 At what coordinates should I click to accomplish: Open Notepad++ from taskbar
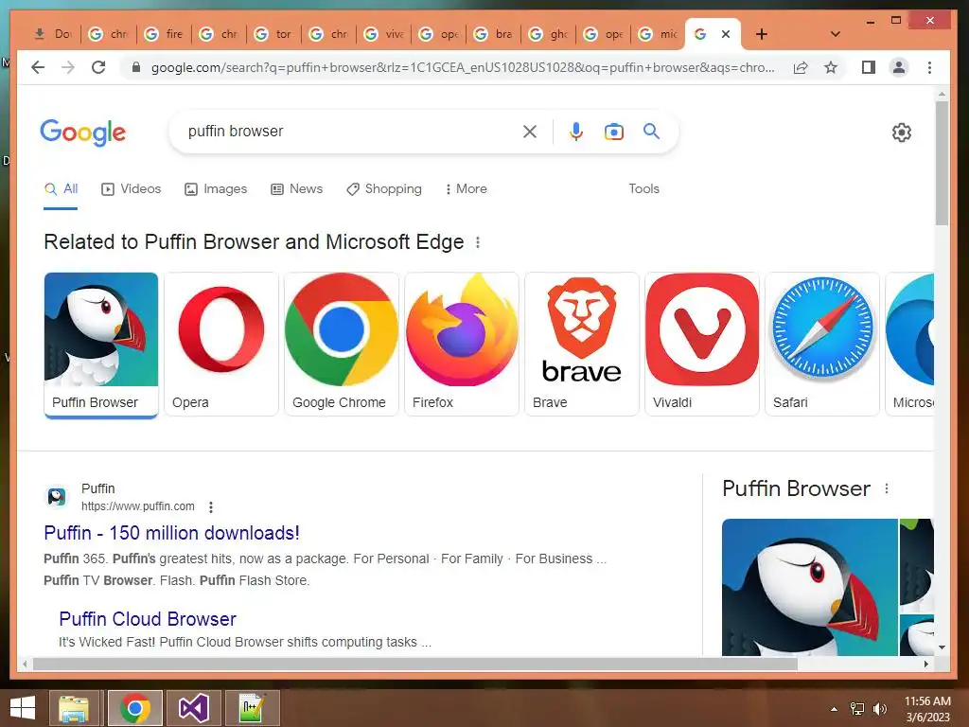click(x=252, y=708)
